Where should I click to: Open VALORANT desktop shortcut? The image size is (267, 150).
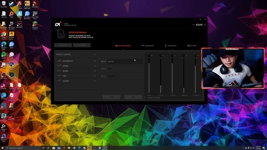coord(20,25)
